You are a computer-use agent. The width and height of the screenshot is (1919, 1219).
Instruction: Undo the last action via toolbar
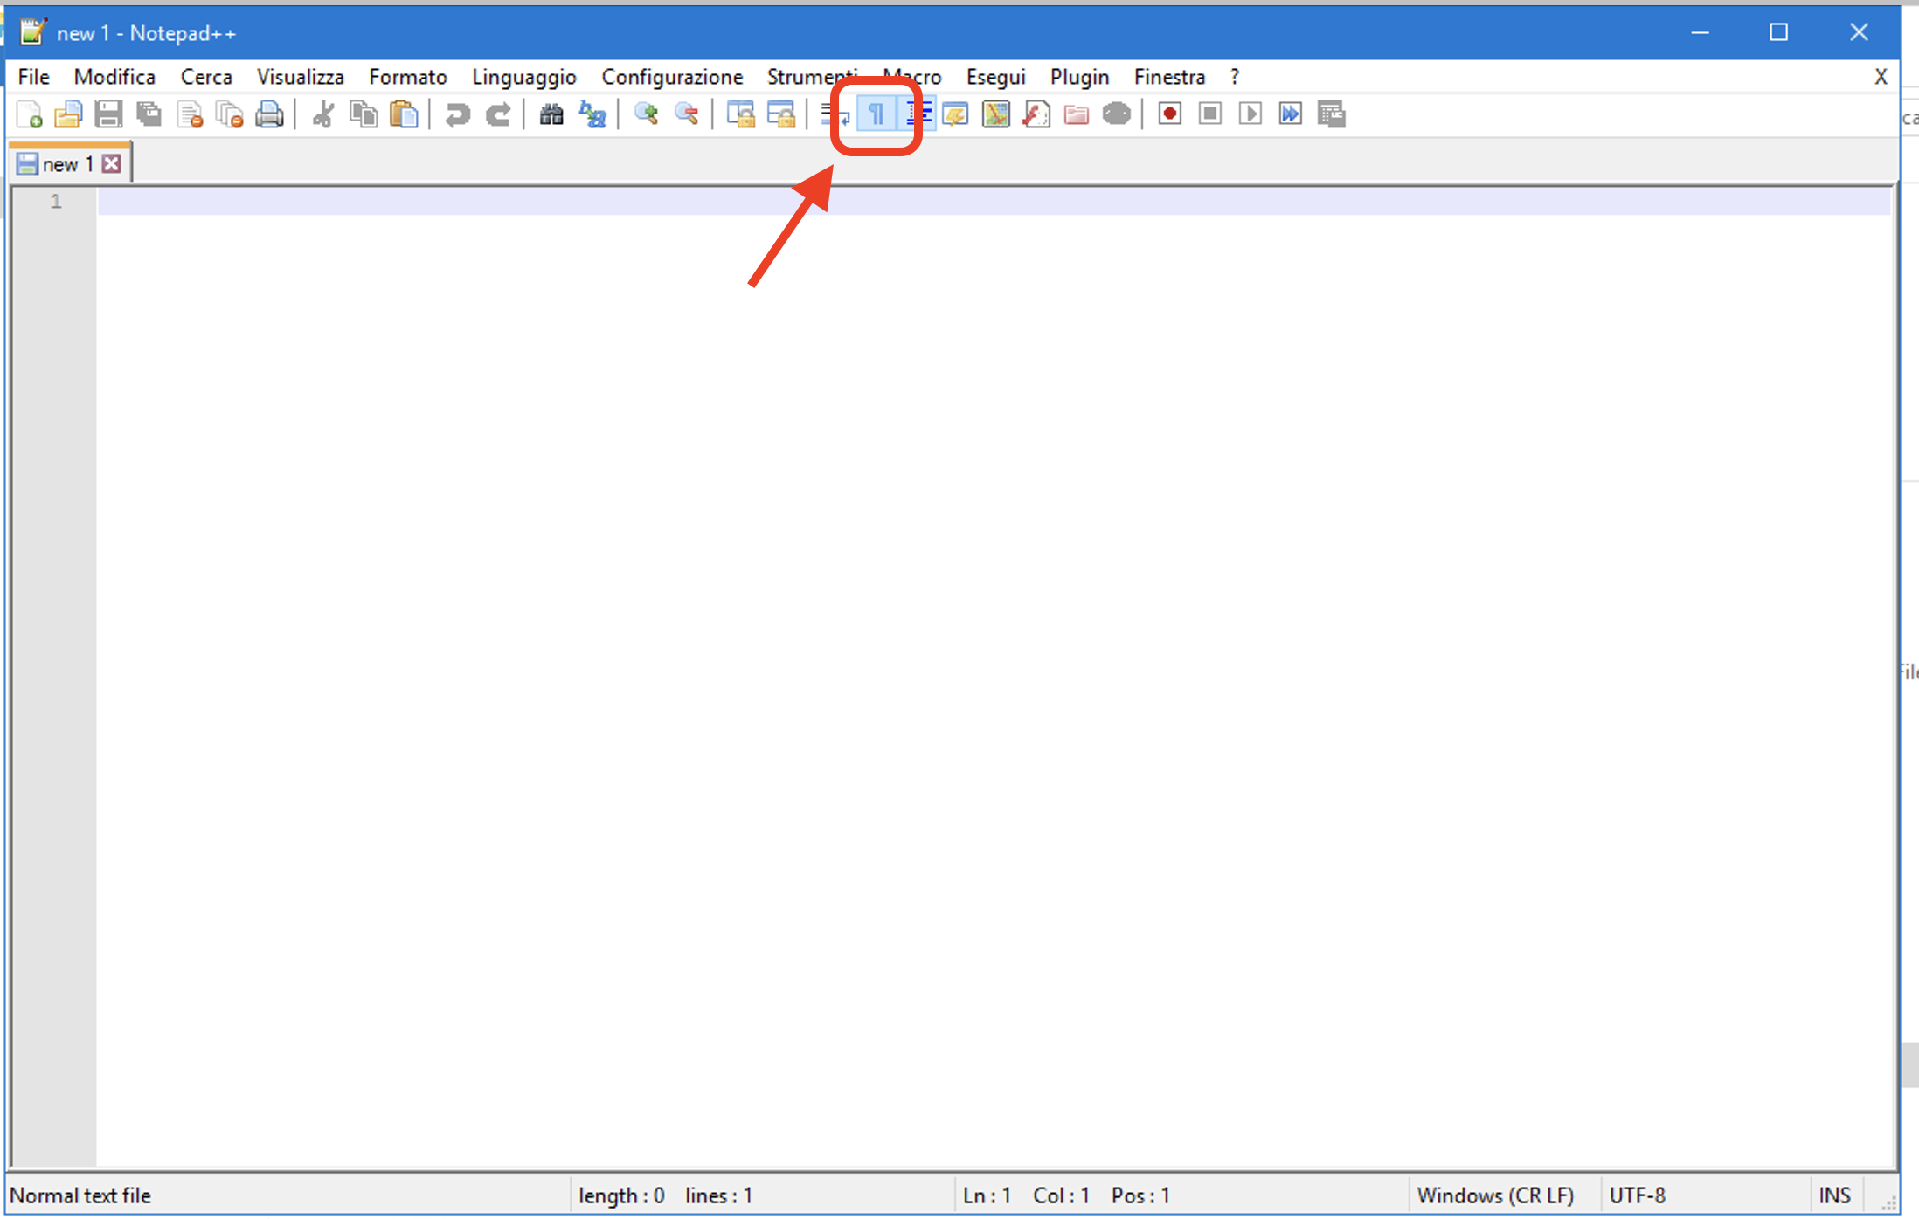pos(457,114)
